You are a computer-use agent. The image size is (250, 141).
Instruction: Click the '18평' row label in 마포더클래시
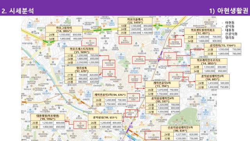click(123, 25)
